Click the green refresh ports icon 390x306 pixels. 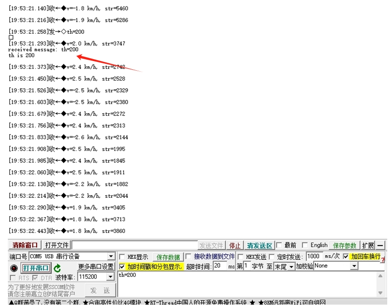tap(57, 268)
